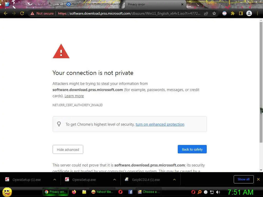Screen dimensions: 263x197
Task: Open Chrome's three-dot menu
Action: (x=257, y=13)
